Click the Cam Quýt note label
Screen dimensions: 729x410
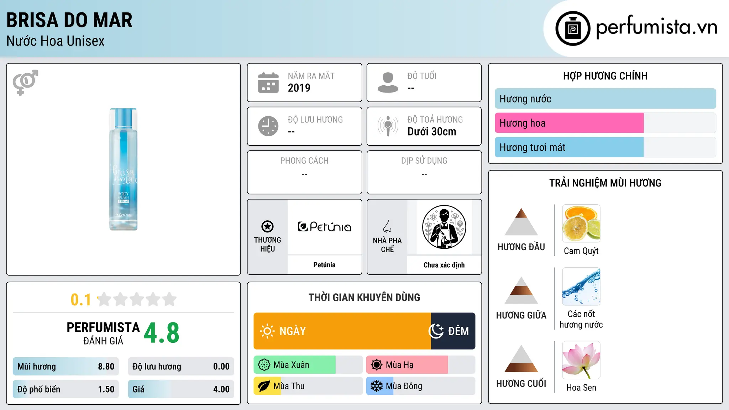coord(581,251)
